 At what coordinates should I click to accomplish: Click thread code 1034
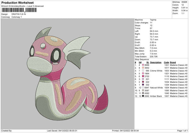coord(167,82)
